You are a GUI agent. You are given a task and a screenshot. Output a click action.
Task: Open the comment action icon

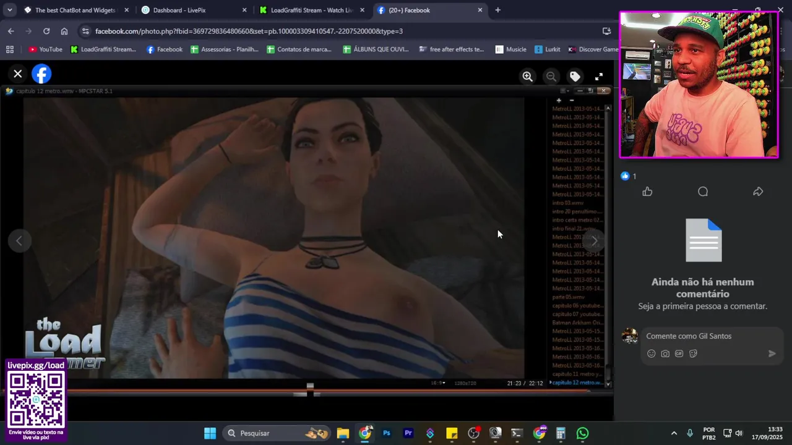703,192
